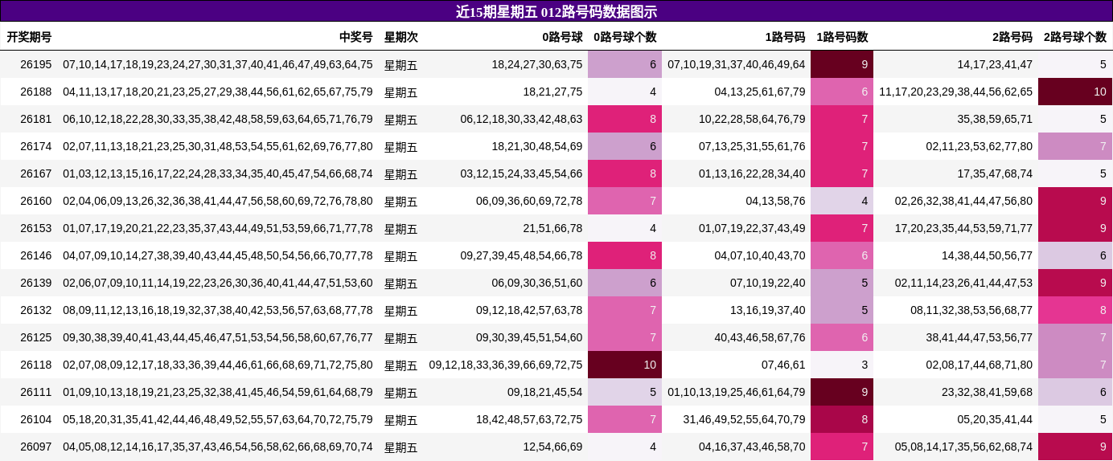The height and width of the screenshot is (461, 1113).
Task: Click the dark cell showing 10 in row 26188
Action: tap(1075, 92)
